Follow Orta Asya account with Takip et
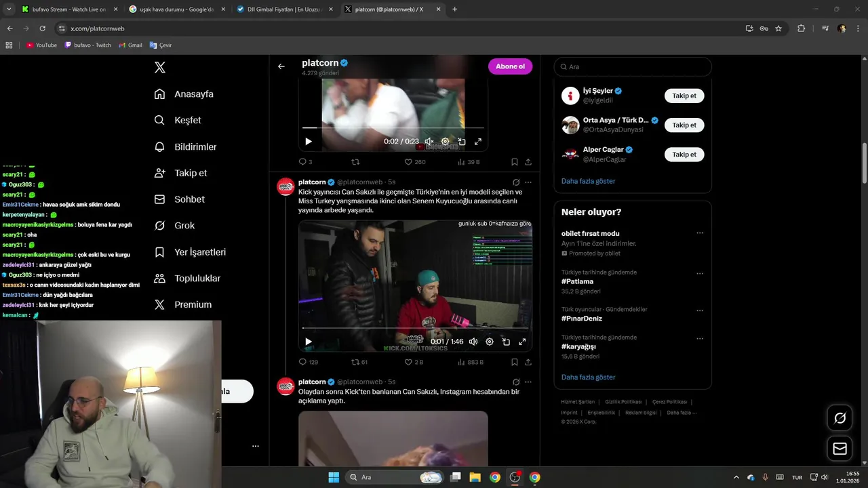 point(684,125)
